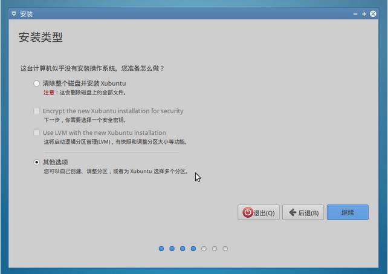Click the LVM description text line
Image resolution: width=388 pixels, height=274 pixels.
(116, 142)
